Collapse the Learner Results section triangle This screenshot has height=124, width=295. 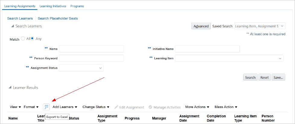click(x=10, y=88)
